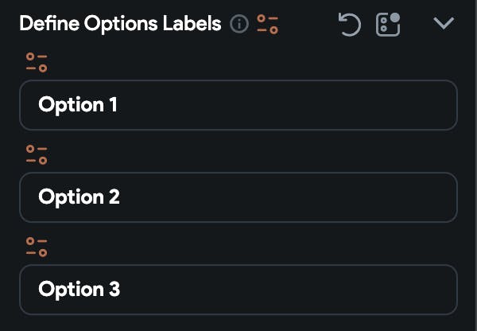
Task: Click empty space inside the first option box
Action: click(x=318, y=105)
